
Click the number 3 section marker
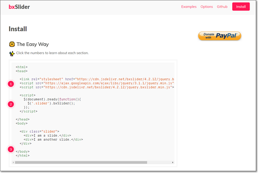[x=11, y=149]
